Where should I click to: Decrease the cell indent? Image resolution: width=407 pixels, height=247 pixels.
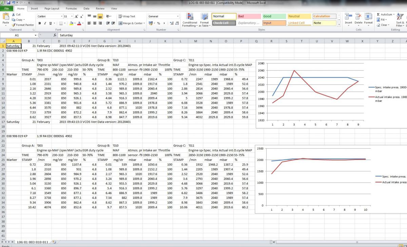(x=108, y=23)
